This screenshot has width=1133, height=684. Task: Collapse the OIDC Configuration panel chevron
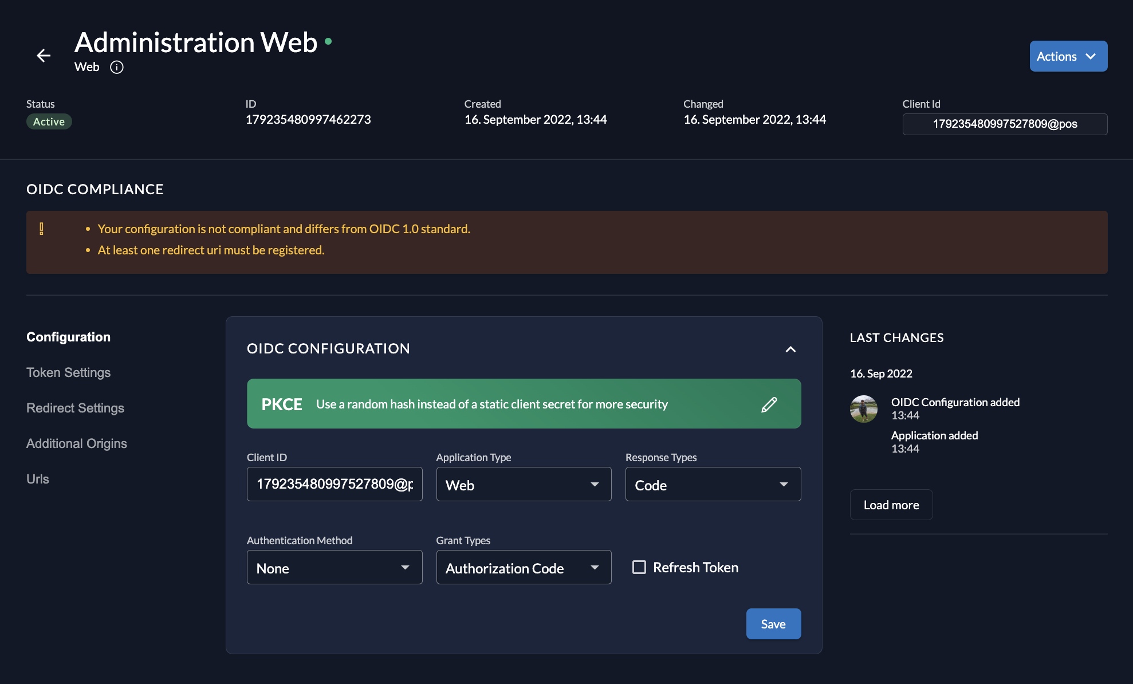790,349
